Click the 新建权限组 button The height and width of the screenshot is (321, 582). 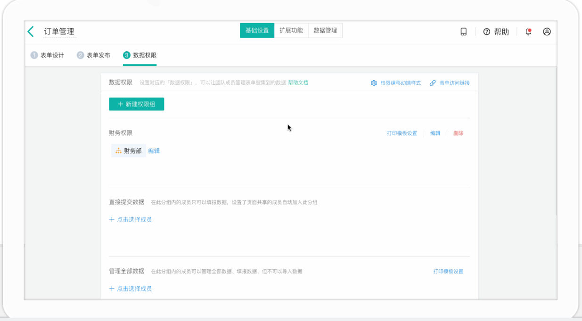click(137, 104)
